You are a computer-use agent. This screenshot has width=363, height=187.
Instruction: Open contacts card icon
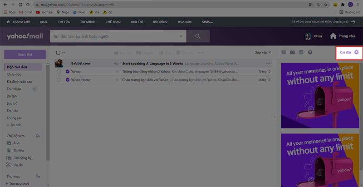tap(284, 52)
